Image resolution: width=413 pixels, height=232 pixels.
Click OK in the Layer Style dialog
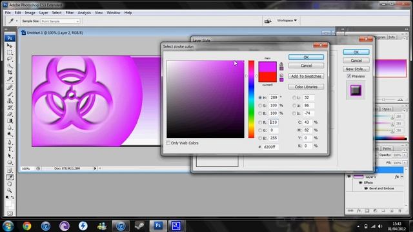[x=356, y=52]
